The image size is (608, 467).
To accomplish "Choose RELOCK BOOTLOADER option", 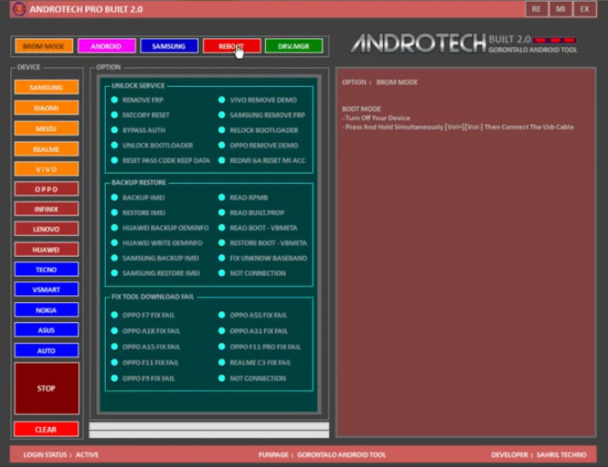I will pyautogui.click(x=259, y=130).
